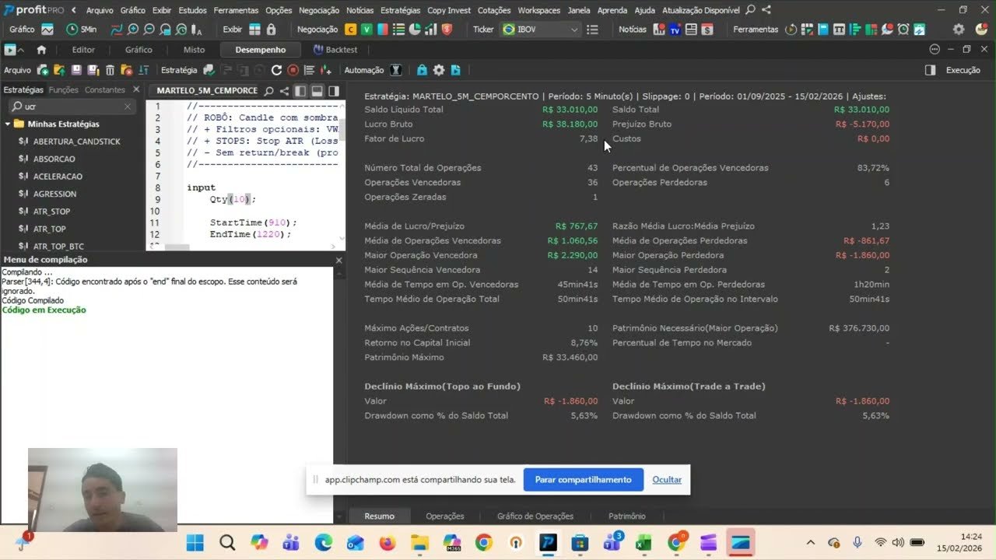The height and width of the screenshot is (560, 996).
Task: Delete file using the trash icon in Arquivo toolbar
Action: [110, 69]
